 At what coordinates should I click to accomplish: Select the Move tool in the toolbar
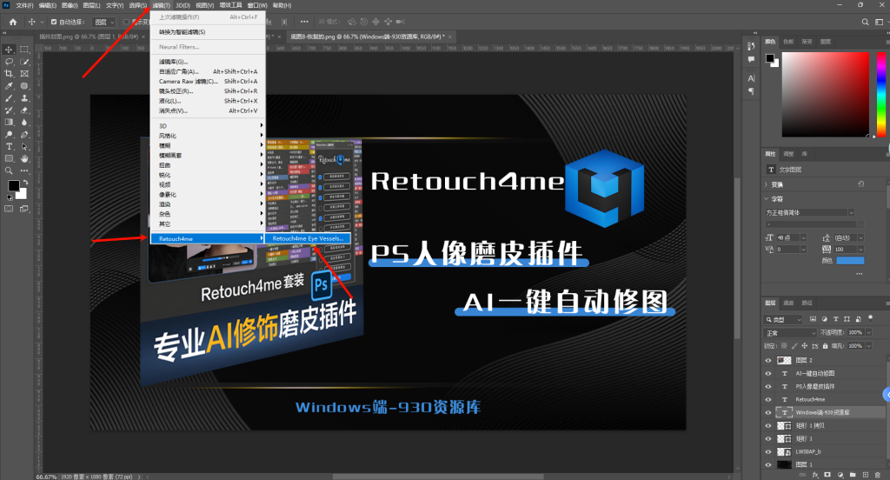9,50
